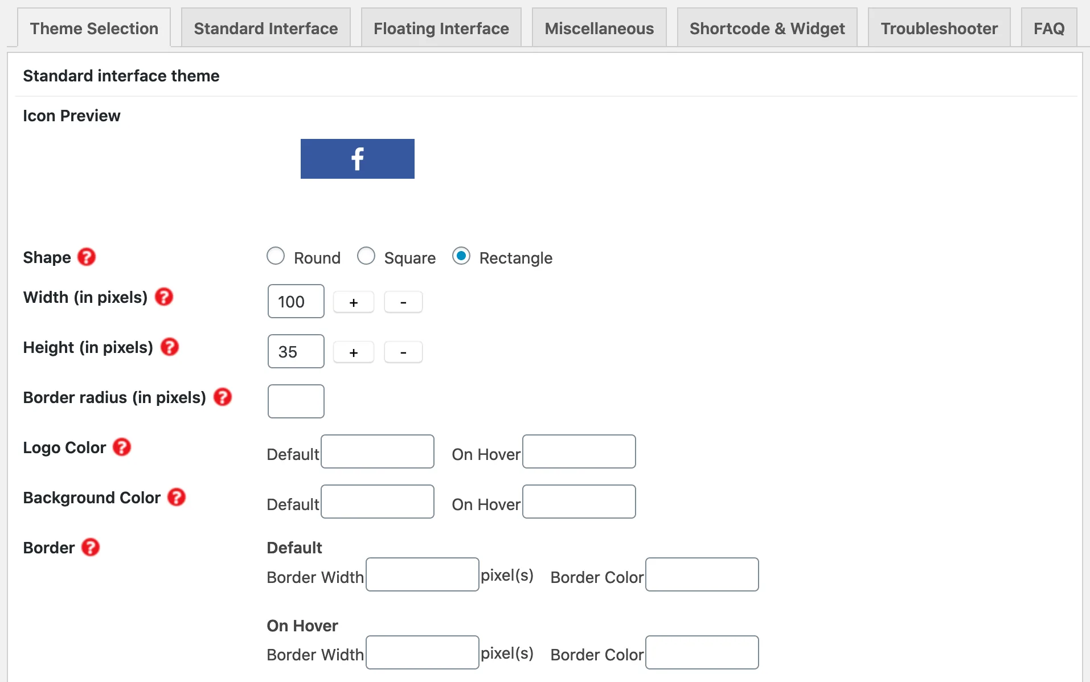Open the Troubleshooter tab
The width and height of the screenshot is (1090, 682).
[939, 28]
